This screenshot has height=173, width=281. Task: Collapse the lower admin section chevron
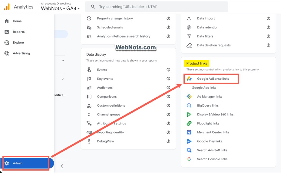pyautogui.click(x=63, y=79)
